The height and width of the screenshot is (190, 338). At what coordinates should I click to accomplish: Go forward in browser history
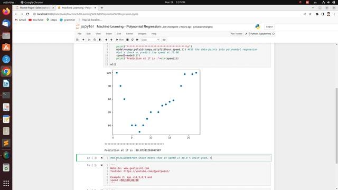click(x=22, y=14)
